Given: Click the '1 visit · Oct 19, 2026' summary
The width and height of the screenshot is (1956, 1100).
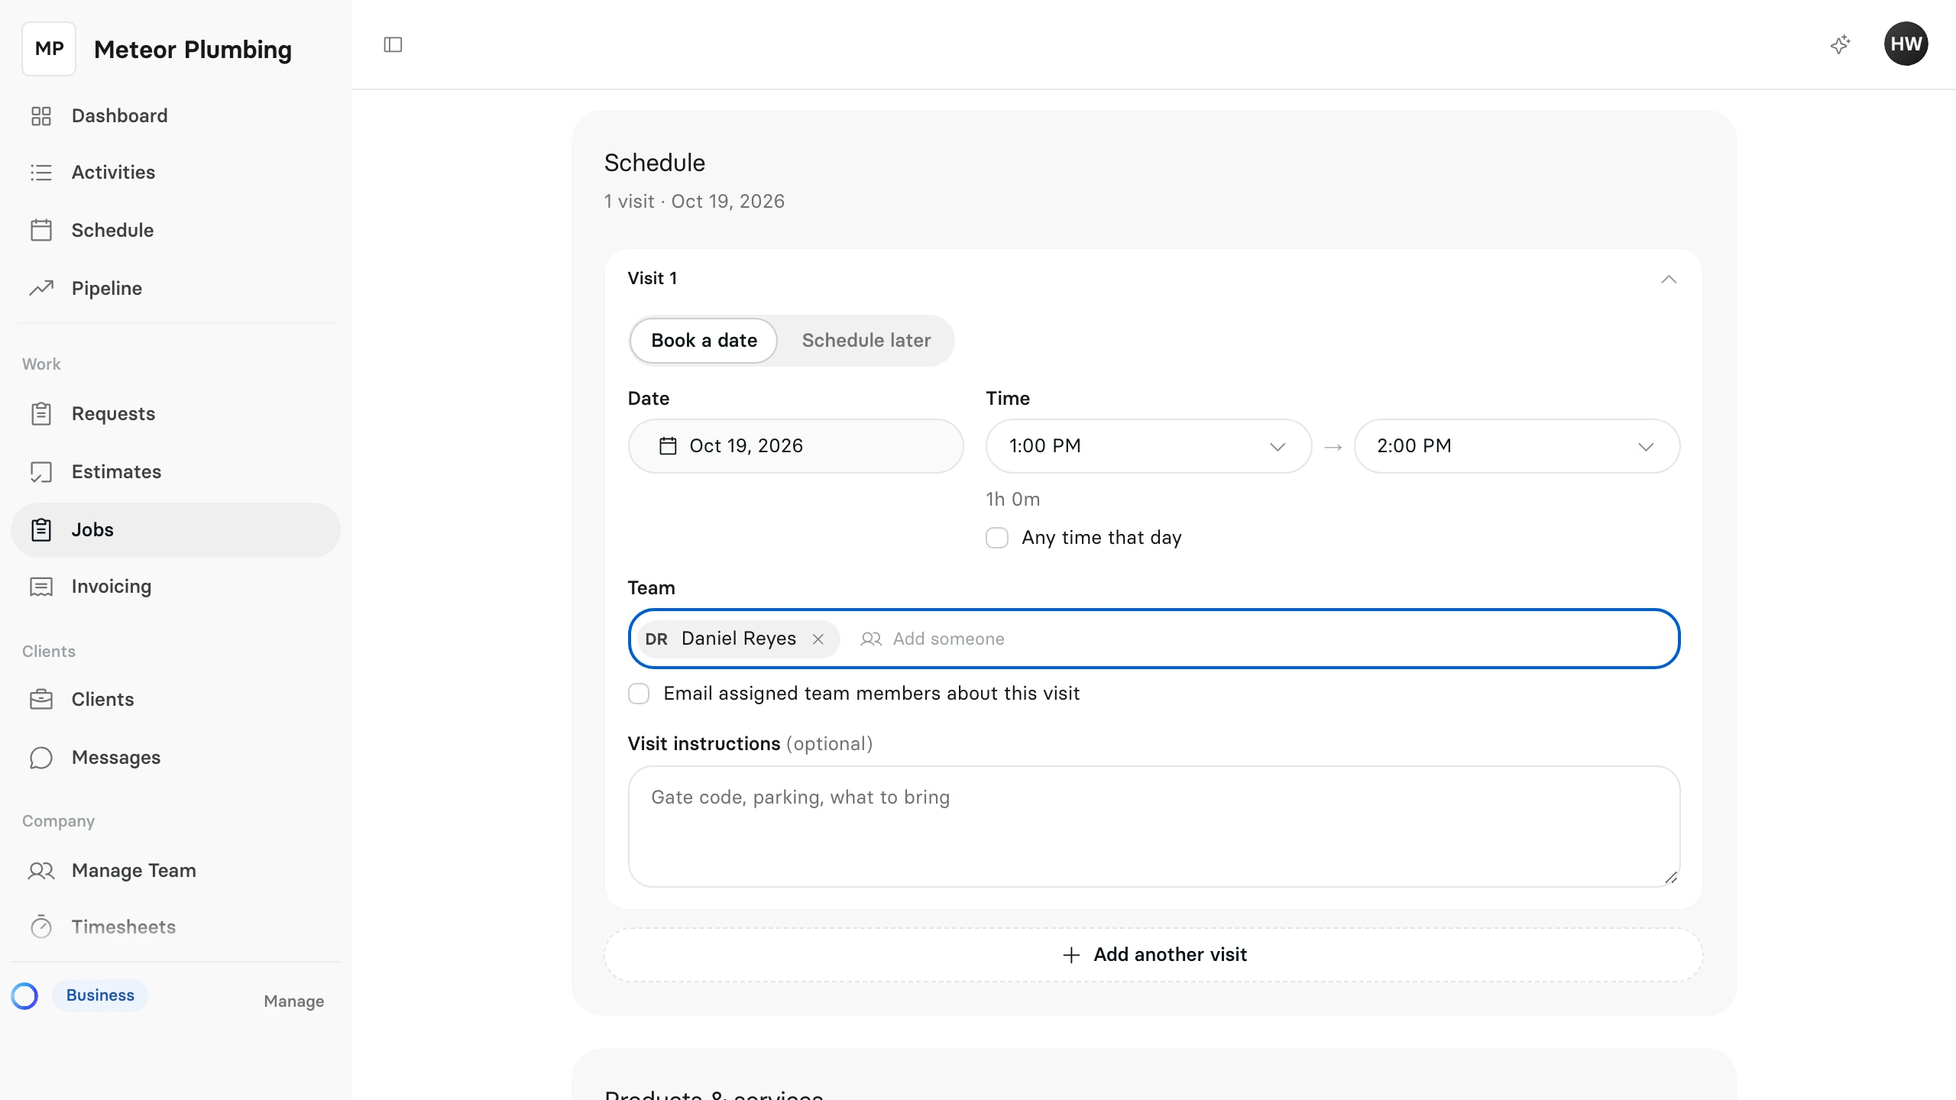Looking at the screenshot, I should (x=694, y=202).
